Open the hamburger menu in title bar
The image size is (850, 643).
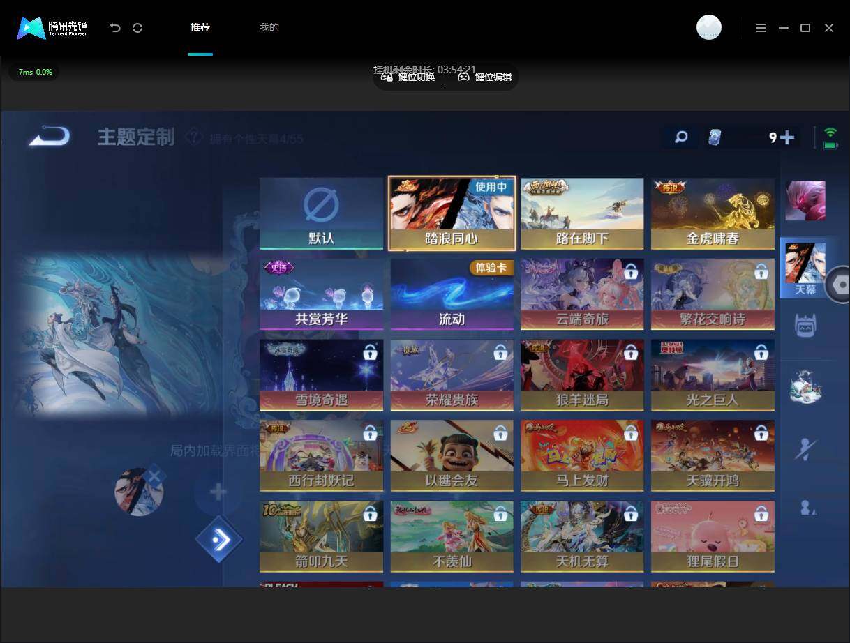coord(761,28)
